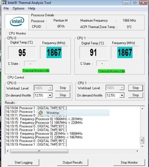Open CPU 0 Workload Level dropdown
The width and height of the screenshot is (149, 167).
(x=50, y=88)
